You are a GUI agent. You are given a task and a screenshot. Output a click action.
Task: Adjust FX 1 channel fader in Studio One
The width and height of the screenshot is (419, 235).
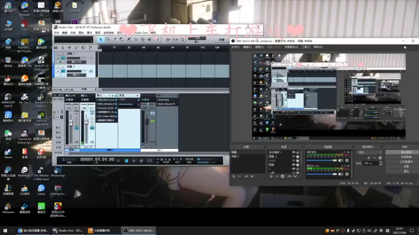147,122
